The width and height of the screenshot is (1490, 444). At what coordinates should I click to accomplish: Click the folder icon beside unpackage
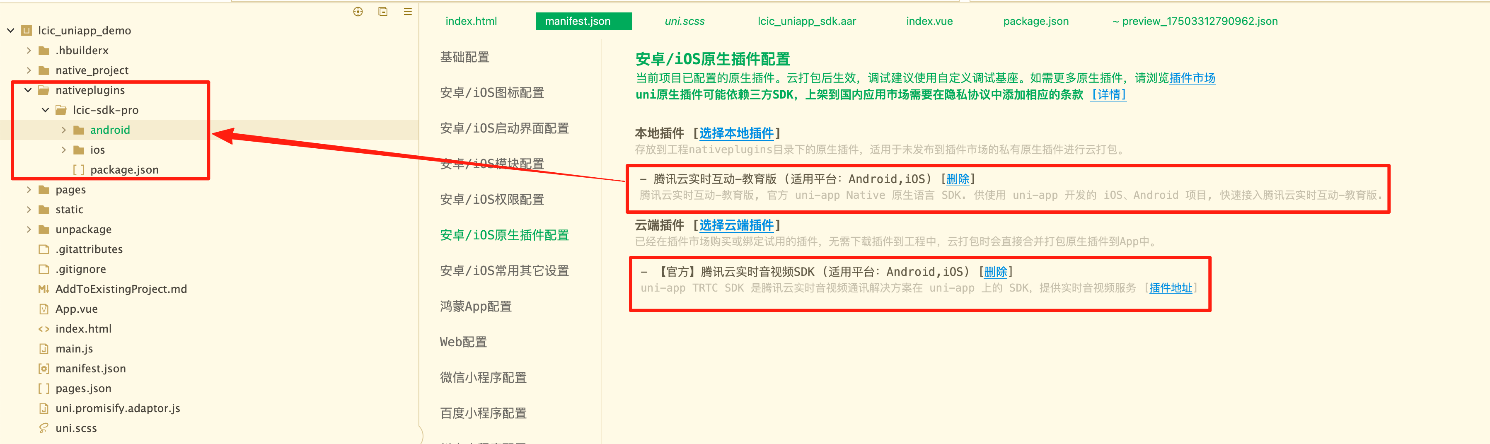pyautogui.click(x=44, y=229)
